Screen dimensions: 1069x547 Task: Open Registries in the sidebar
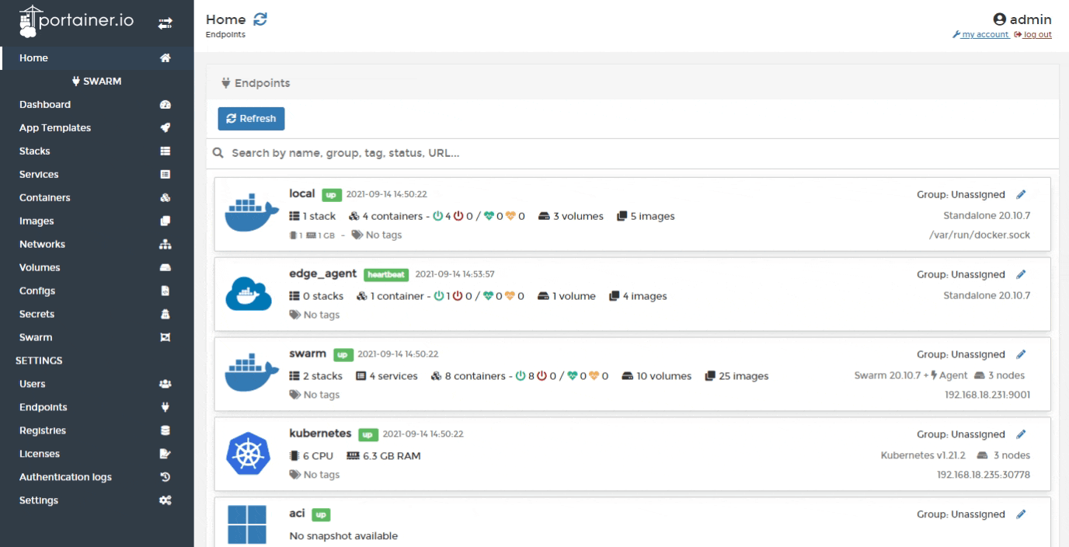click(97, 431)
